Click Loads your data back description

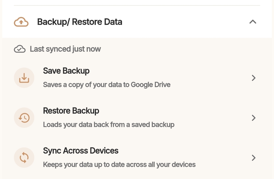click(x=109, y=125)
